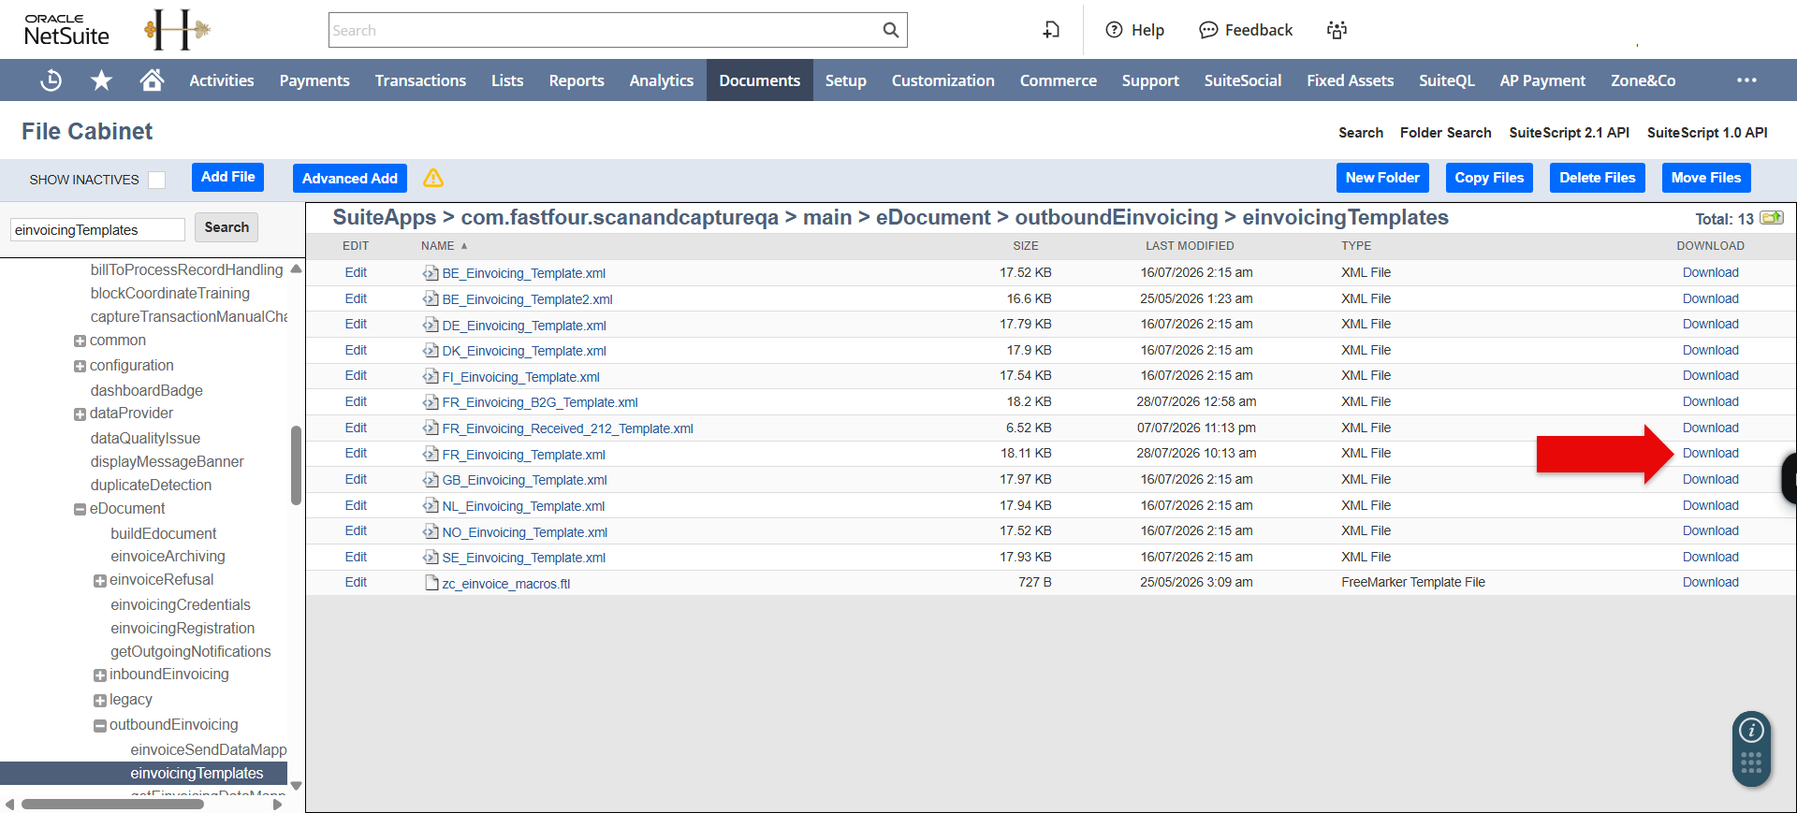
Task: Click the yellow warning triangle icon
Action: (433, 178)
